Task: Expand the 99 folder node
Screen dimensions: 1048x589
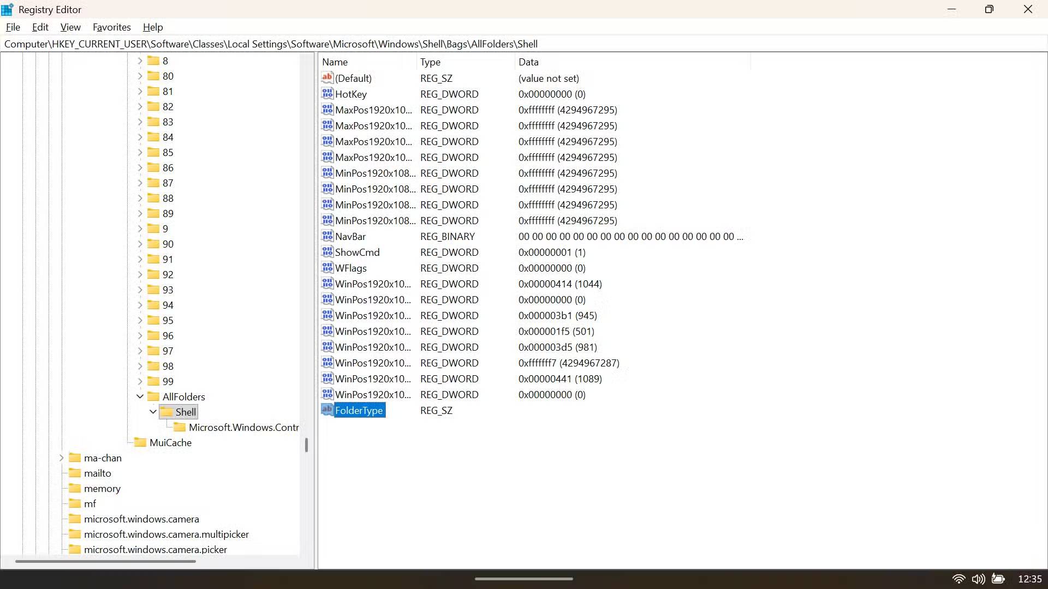Action: point(140,381)
